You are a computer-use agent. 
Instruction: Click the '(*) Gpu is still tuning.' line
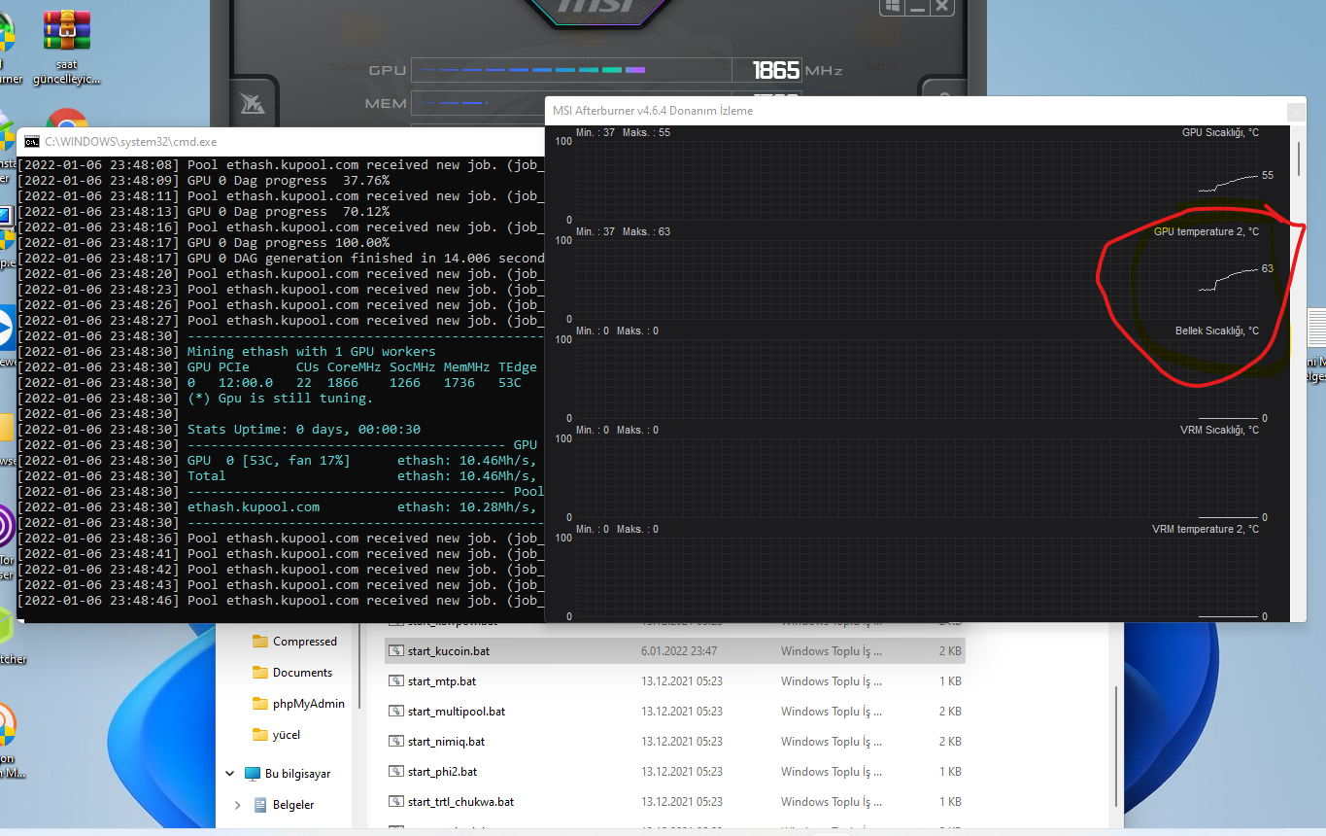tap(280, 399)
